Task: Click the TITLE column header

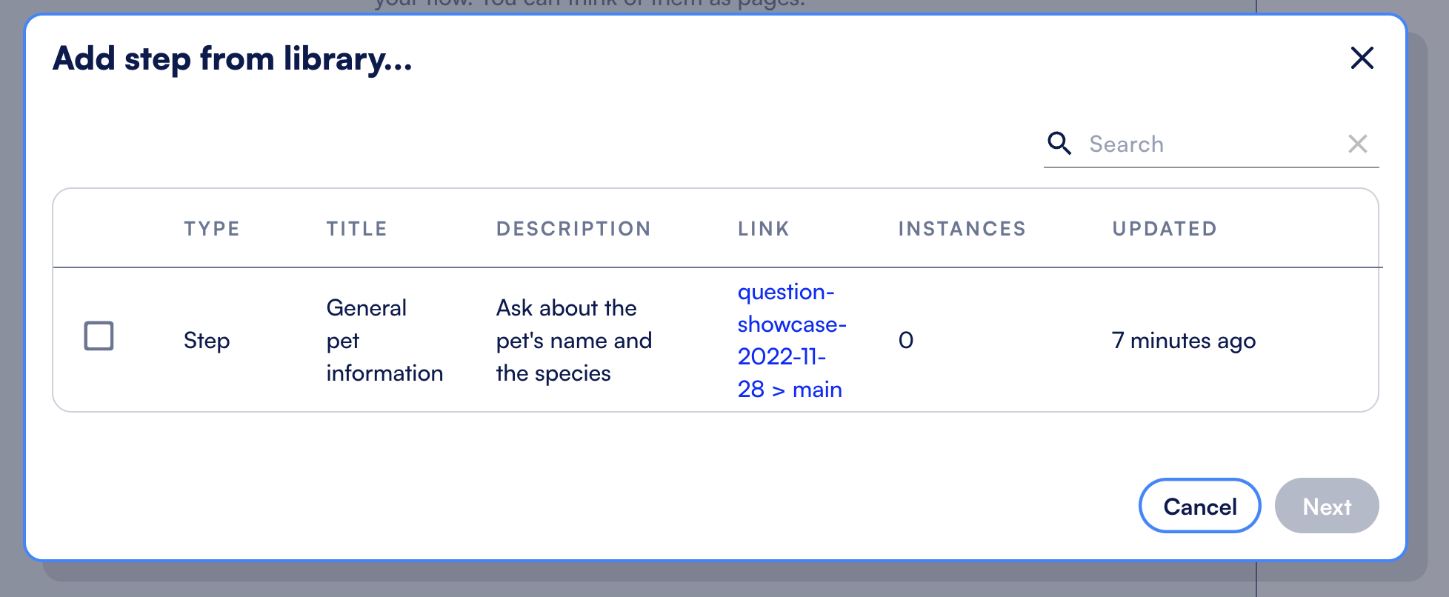Action: [x=357, y=229]
